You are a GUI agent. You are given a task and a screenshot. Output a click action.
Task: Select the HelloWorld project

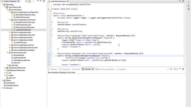pos(11,83)
